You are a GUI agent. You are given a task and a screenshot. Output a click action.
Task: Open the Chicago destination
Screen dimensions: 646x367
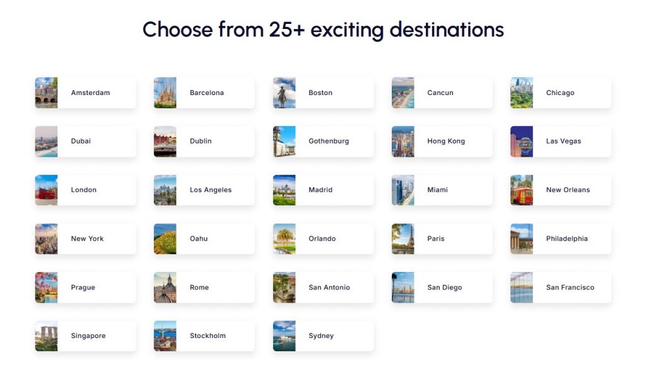(x=560, y=92)
